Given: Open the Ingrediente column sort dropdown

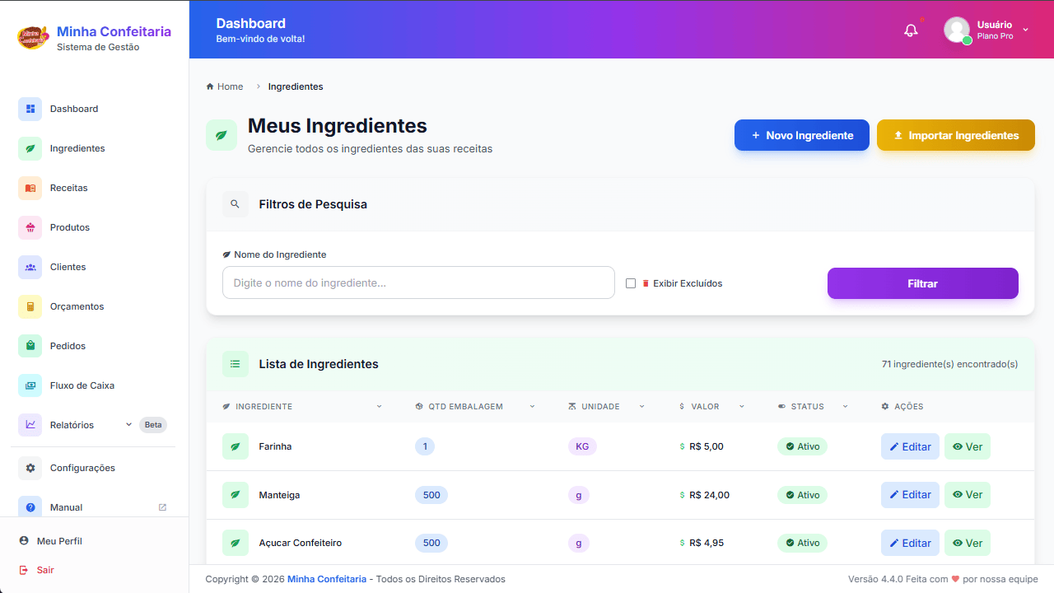Looking at the screenshot, I should click(380, 407).
